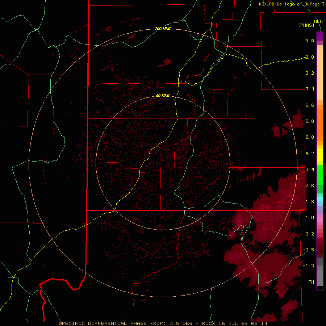Click the cyan segment of the color bar
Viewport: 326px width, 326px height.
point(320,199)
